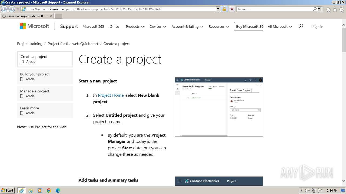Viewport: 346px width, 194px height.
Task: Click the Internet Explorer forward arrow button
Action: pos(11,9)
